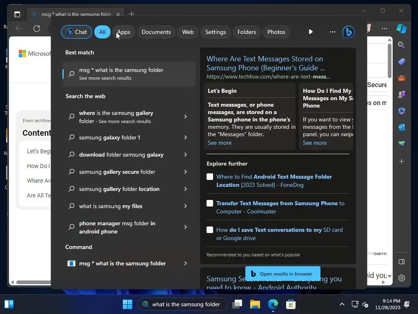This screenshot has height=314, width=418.
Task: Open Microsoft Store from the taskbar
Action: [x=291, y=304]
